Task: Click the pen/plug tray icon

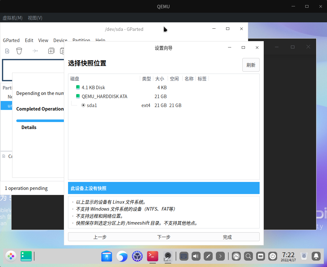Action: click(x=208, y=256)
